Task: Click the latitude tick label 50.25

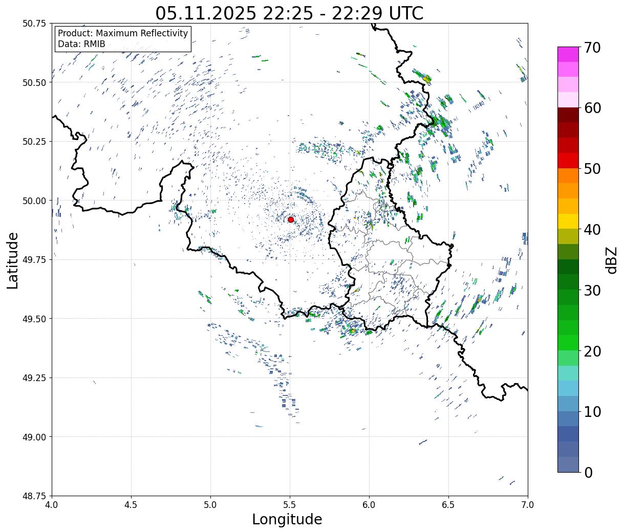Action: (35, 142)
